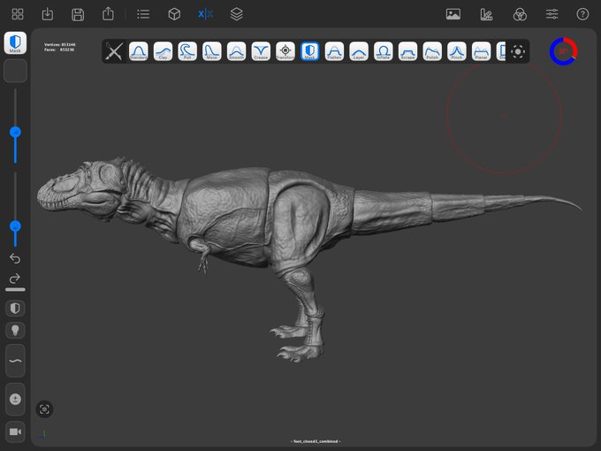Select the Pinch brush
The height and width of the screenshot is (451, 601).
pyautogui.click(x=457, y=51)
